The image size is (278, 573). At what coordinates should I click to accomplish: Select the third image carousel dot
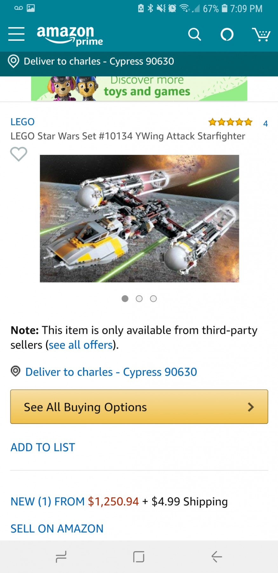(153, 298)
